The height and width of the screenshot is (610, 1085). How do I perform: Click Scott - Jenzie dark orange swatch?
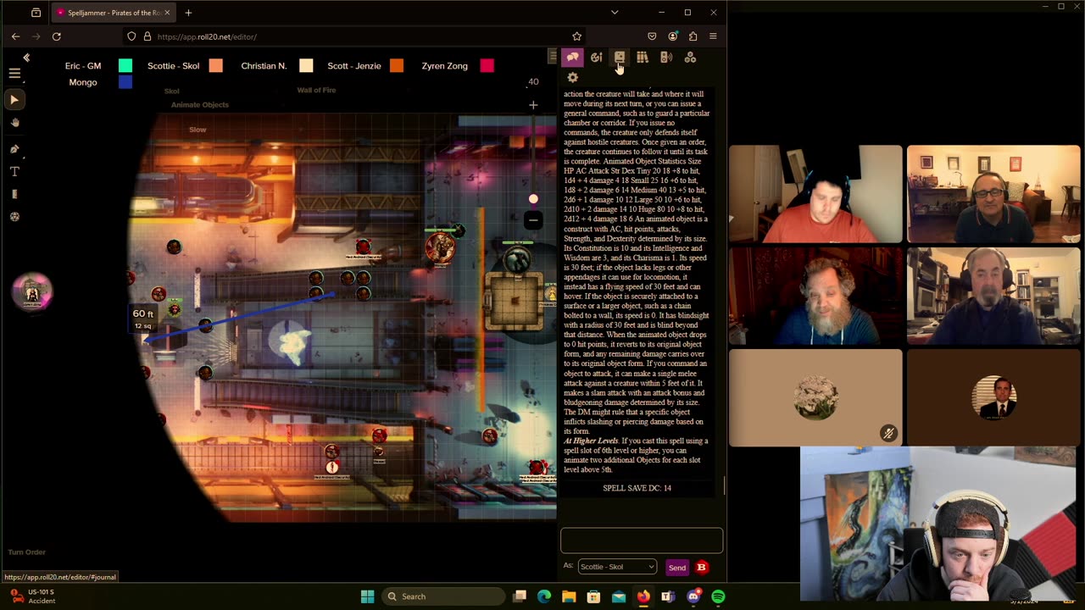pos(397,66)
